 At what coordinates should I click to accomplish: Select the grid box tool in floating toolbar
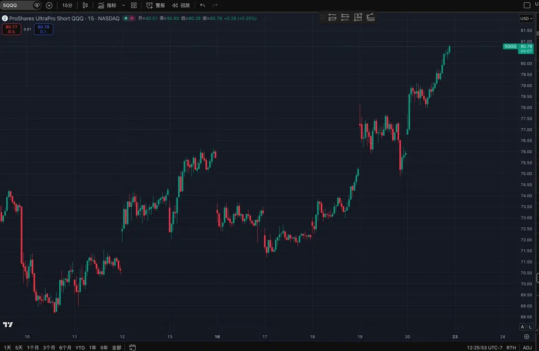(358, 17)
